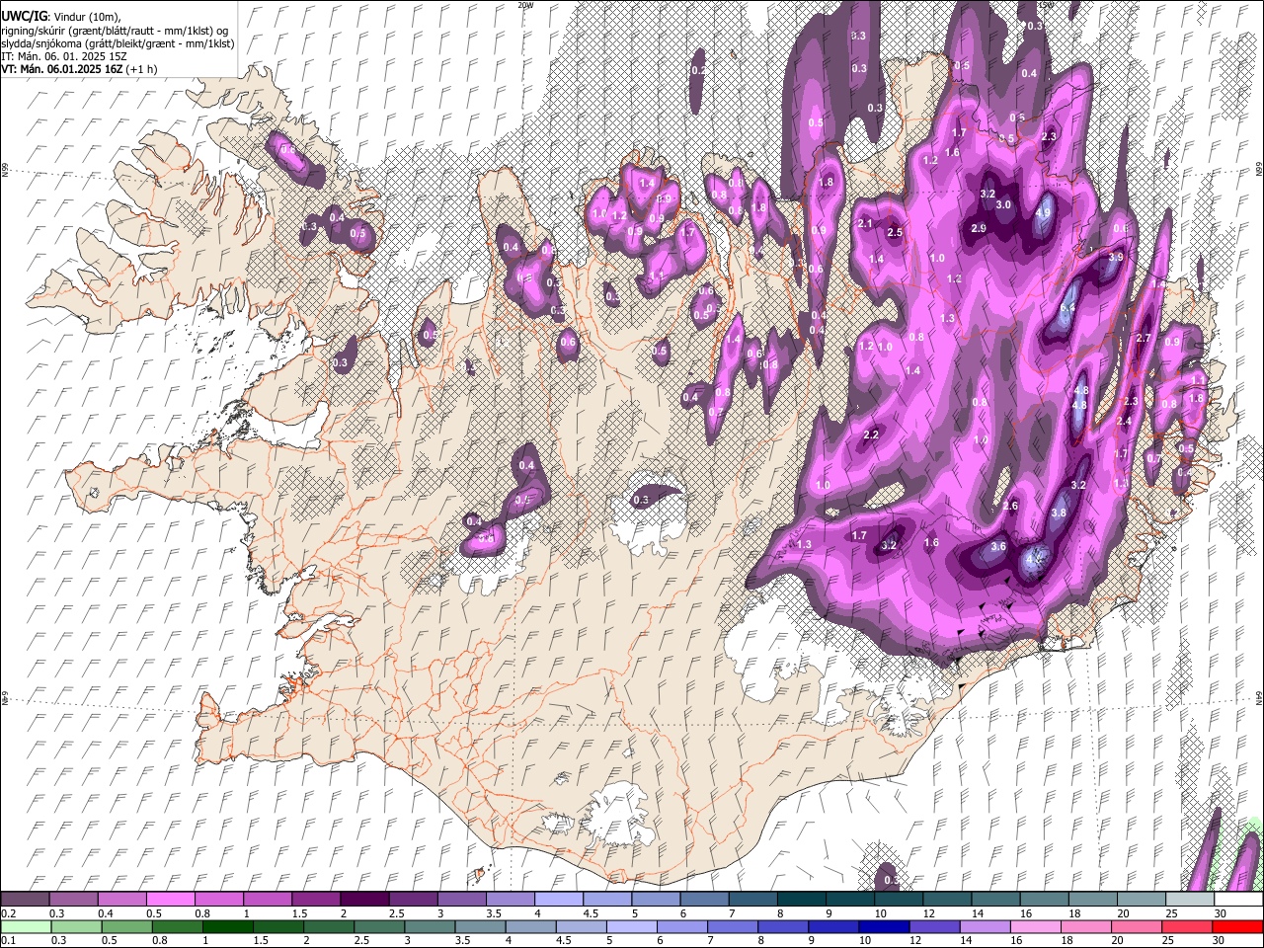Click the '4.9' snowfall value on map
This screenshot has width=1264, height=948.
point(1044,212)
